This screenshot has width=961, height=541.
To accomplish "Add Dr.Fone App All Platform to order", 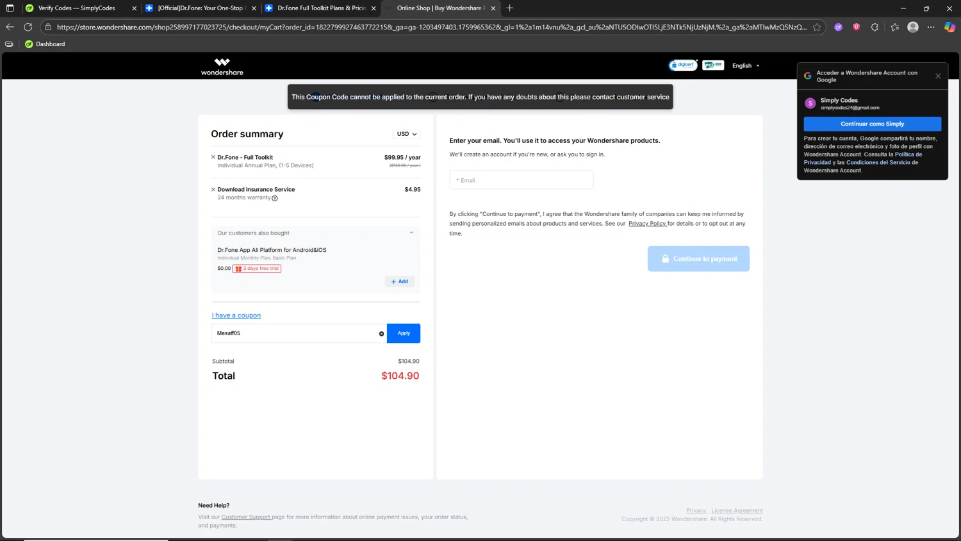I will 400,281.
